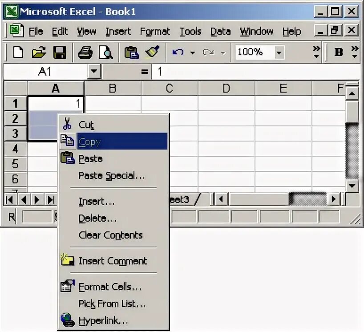Open the Format menu
The image size is (364, 332).
pos(155,31)
